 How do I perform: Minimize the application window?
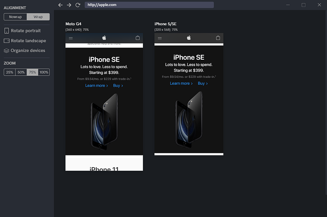[288, 5]
